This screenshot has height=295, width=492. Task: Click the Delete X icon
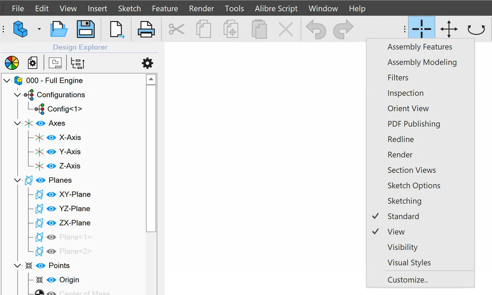pyautogui.click(x=286, y=29)
